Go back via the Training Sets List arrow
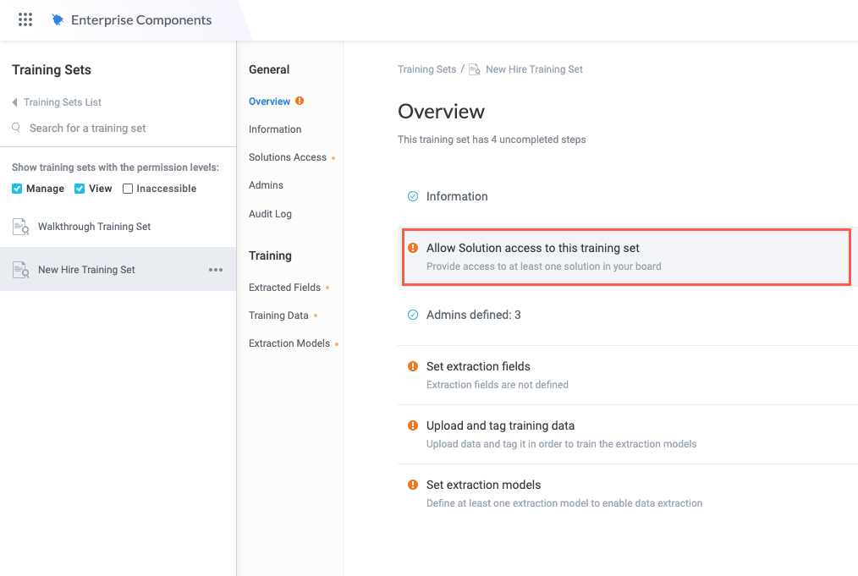Screen dimensions: 858x576 pos(15,102)
